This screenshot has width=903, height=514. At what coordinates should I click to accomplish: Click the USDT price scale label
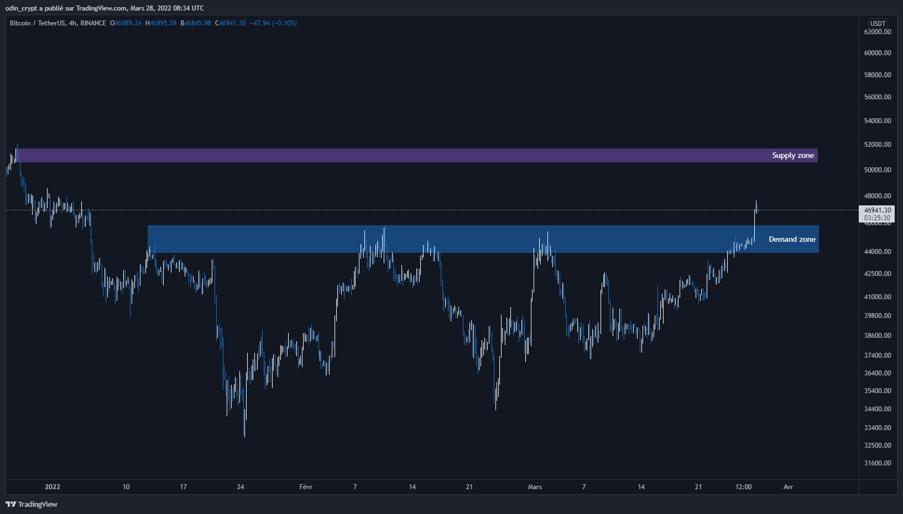(878, 23)
